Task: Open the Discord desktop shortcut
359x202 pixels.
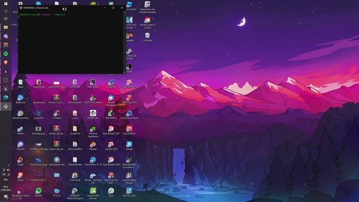Action: click(x=20, y=146)
